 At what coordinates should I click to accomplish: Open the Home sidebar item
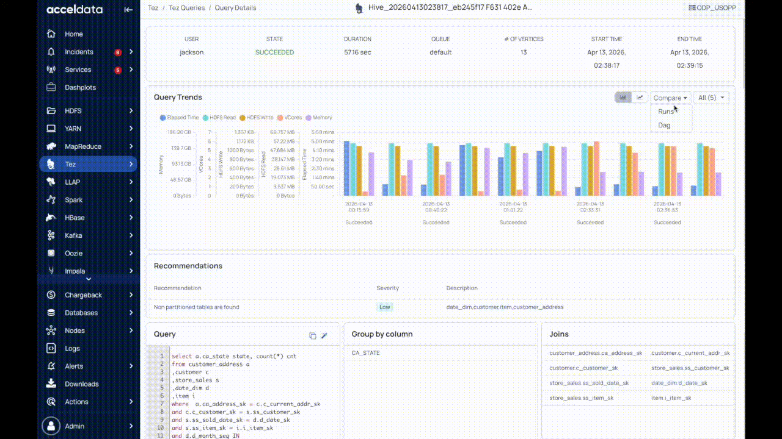click(x=89, y=34)
